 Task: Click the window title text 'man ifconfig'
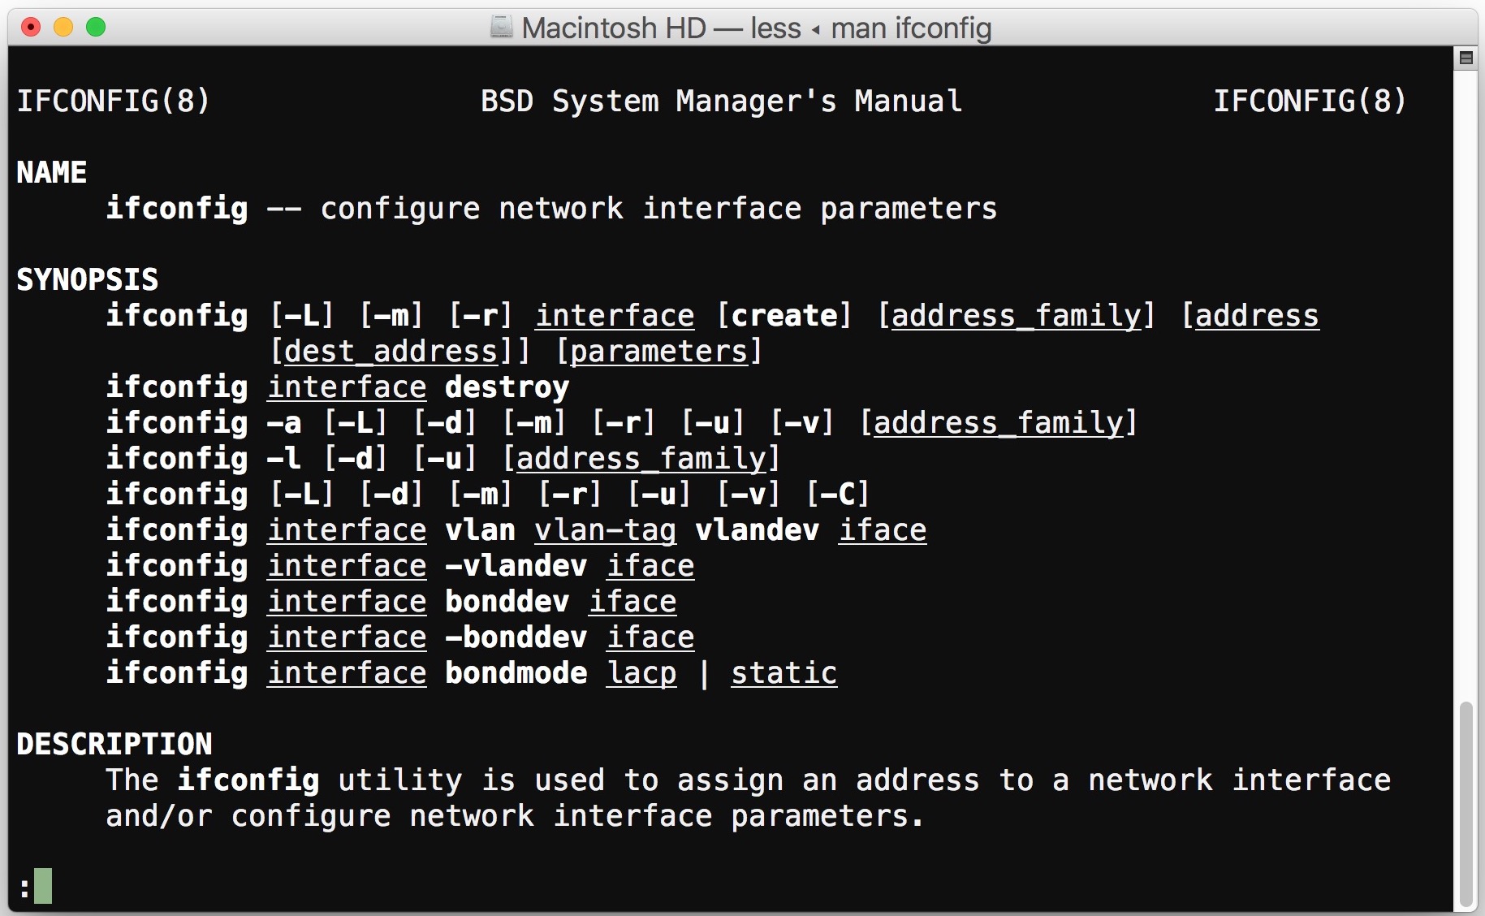pos(911,28)
